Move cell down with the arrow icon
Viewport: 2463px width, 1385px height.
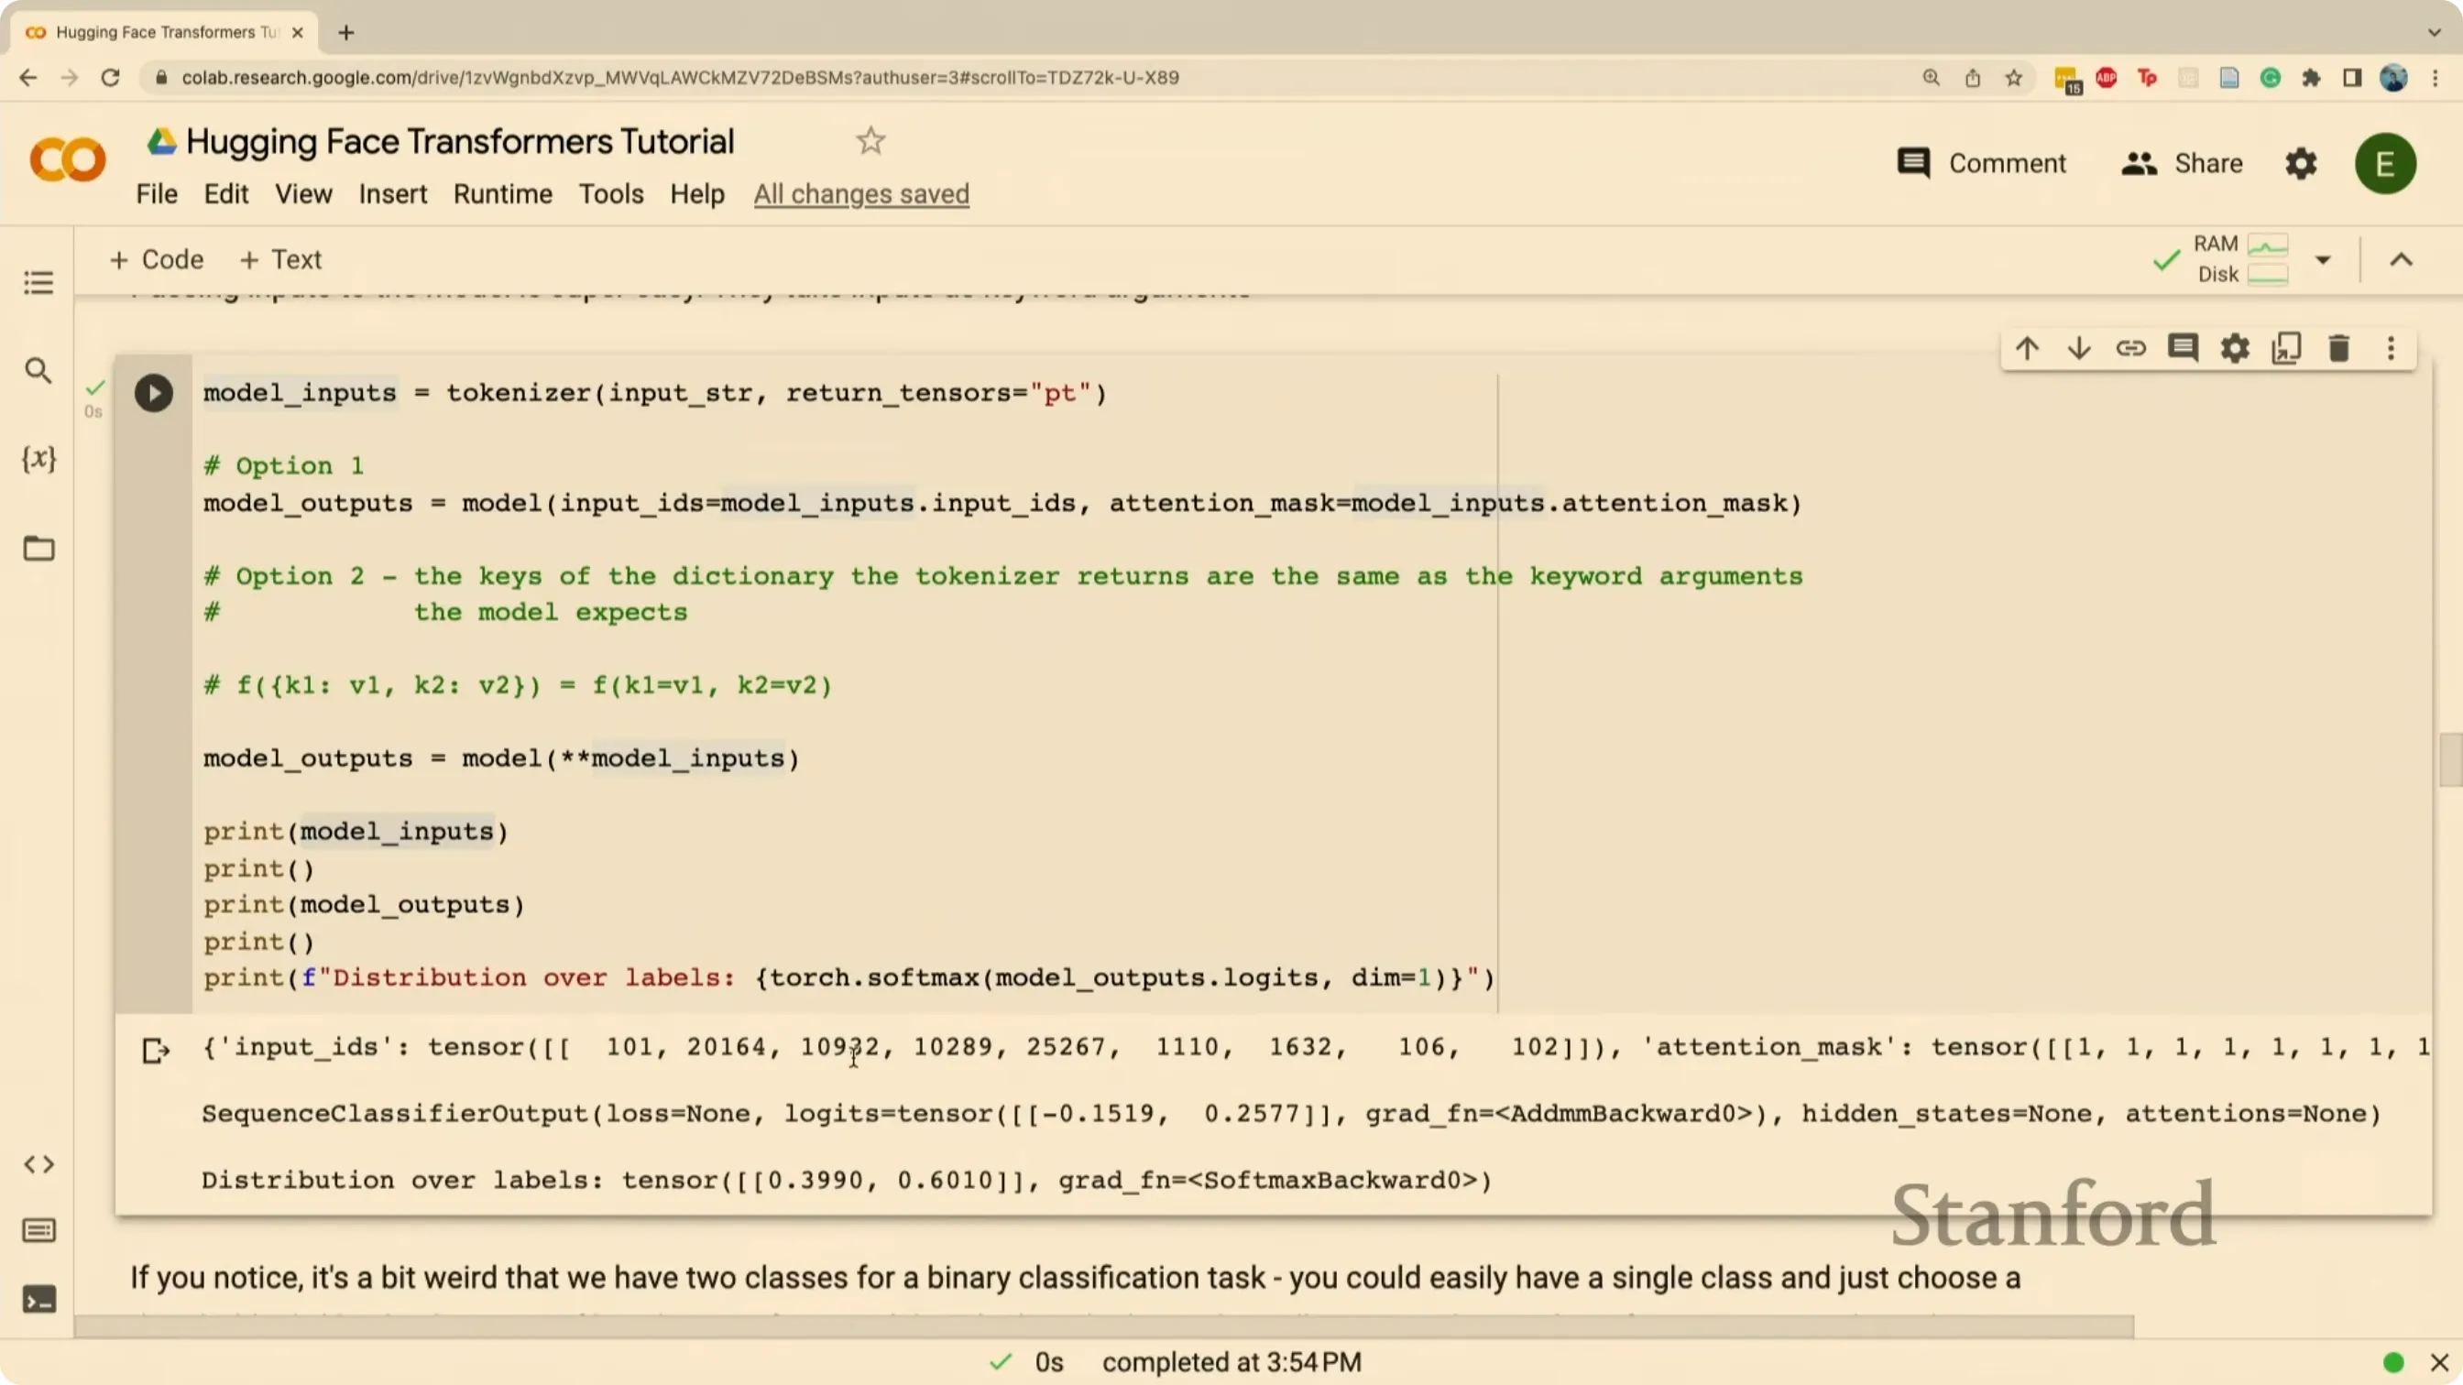click(x=2079, y=348)
